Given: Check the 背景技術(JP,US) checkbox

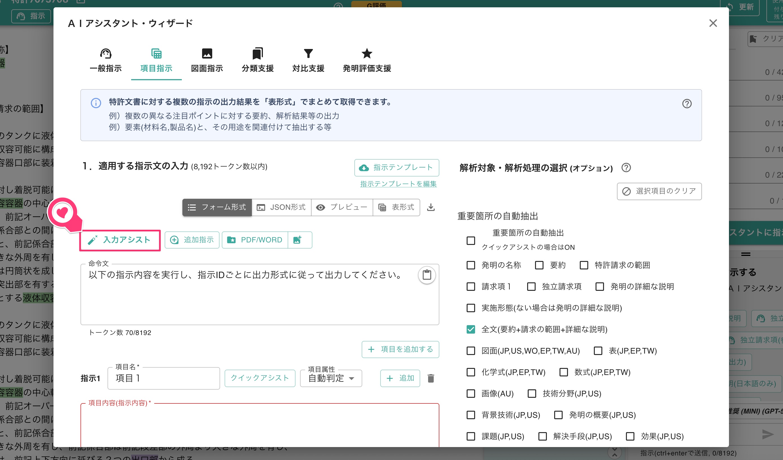Looking at the screenshot, I should coord(471,415).
